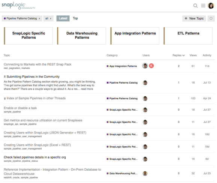Viewport: 217px width, 183px height.
Task: Click poster avatar in Connecting to Marketo row
Action: (x=145, y=66)
